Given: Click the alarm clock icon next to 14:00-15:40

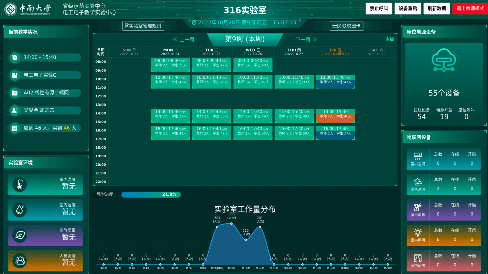Looking at the screenshot, I should pos(14,57).
